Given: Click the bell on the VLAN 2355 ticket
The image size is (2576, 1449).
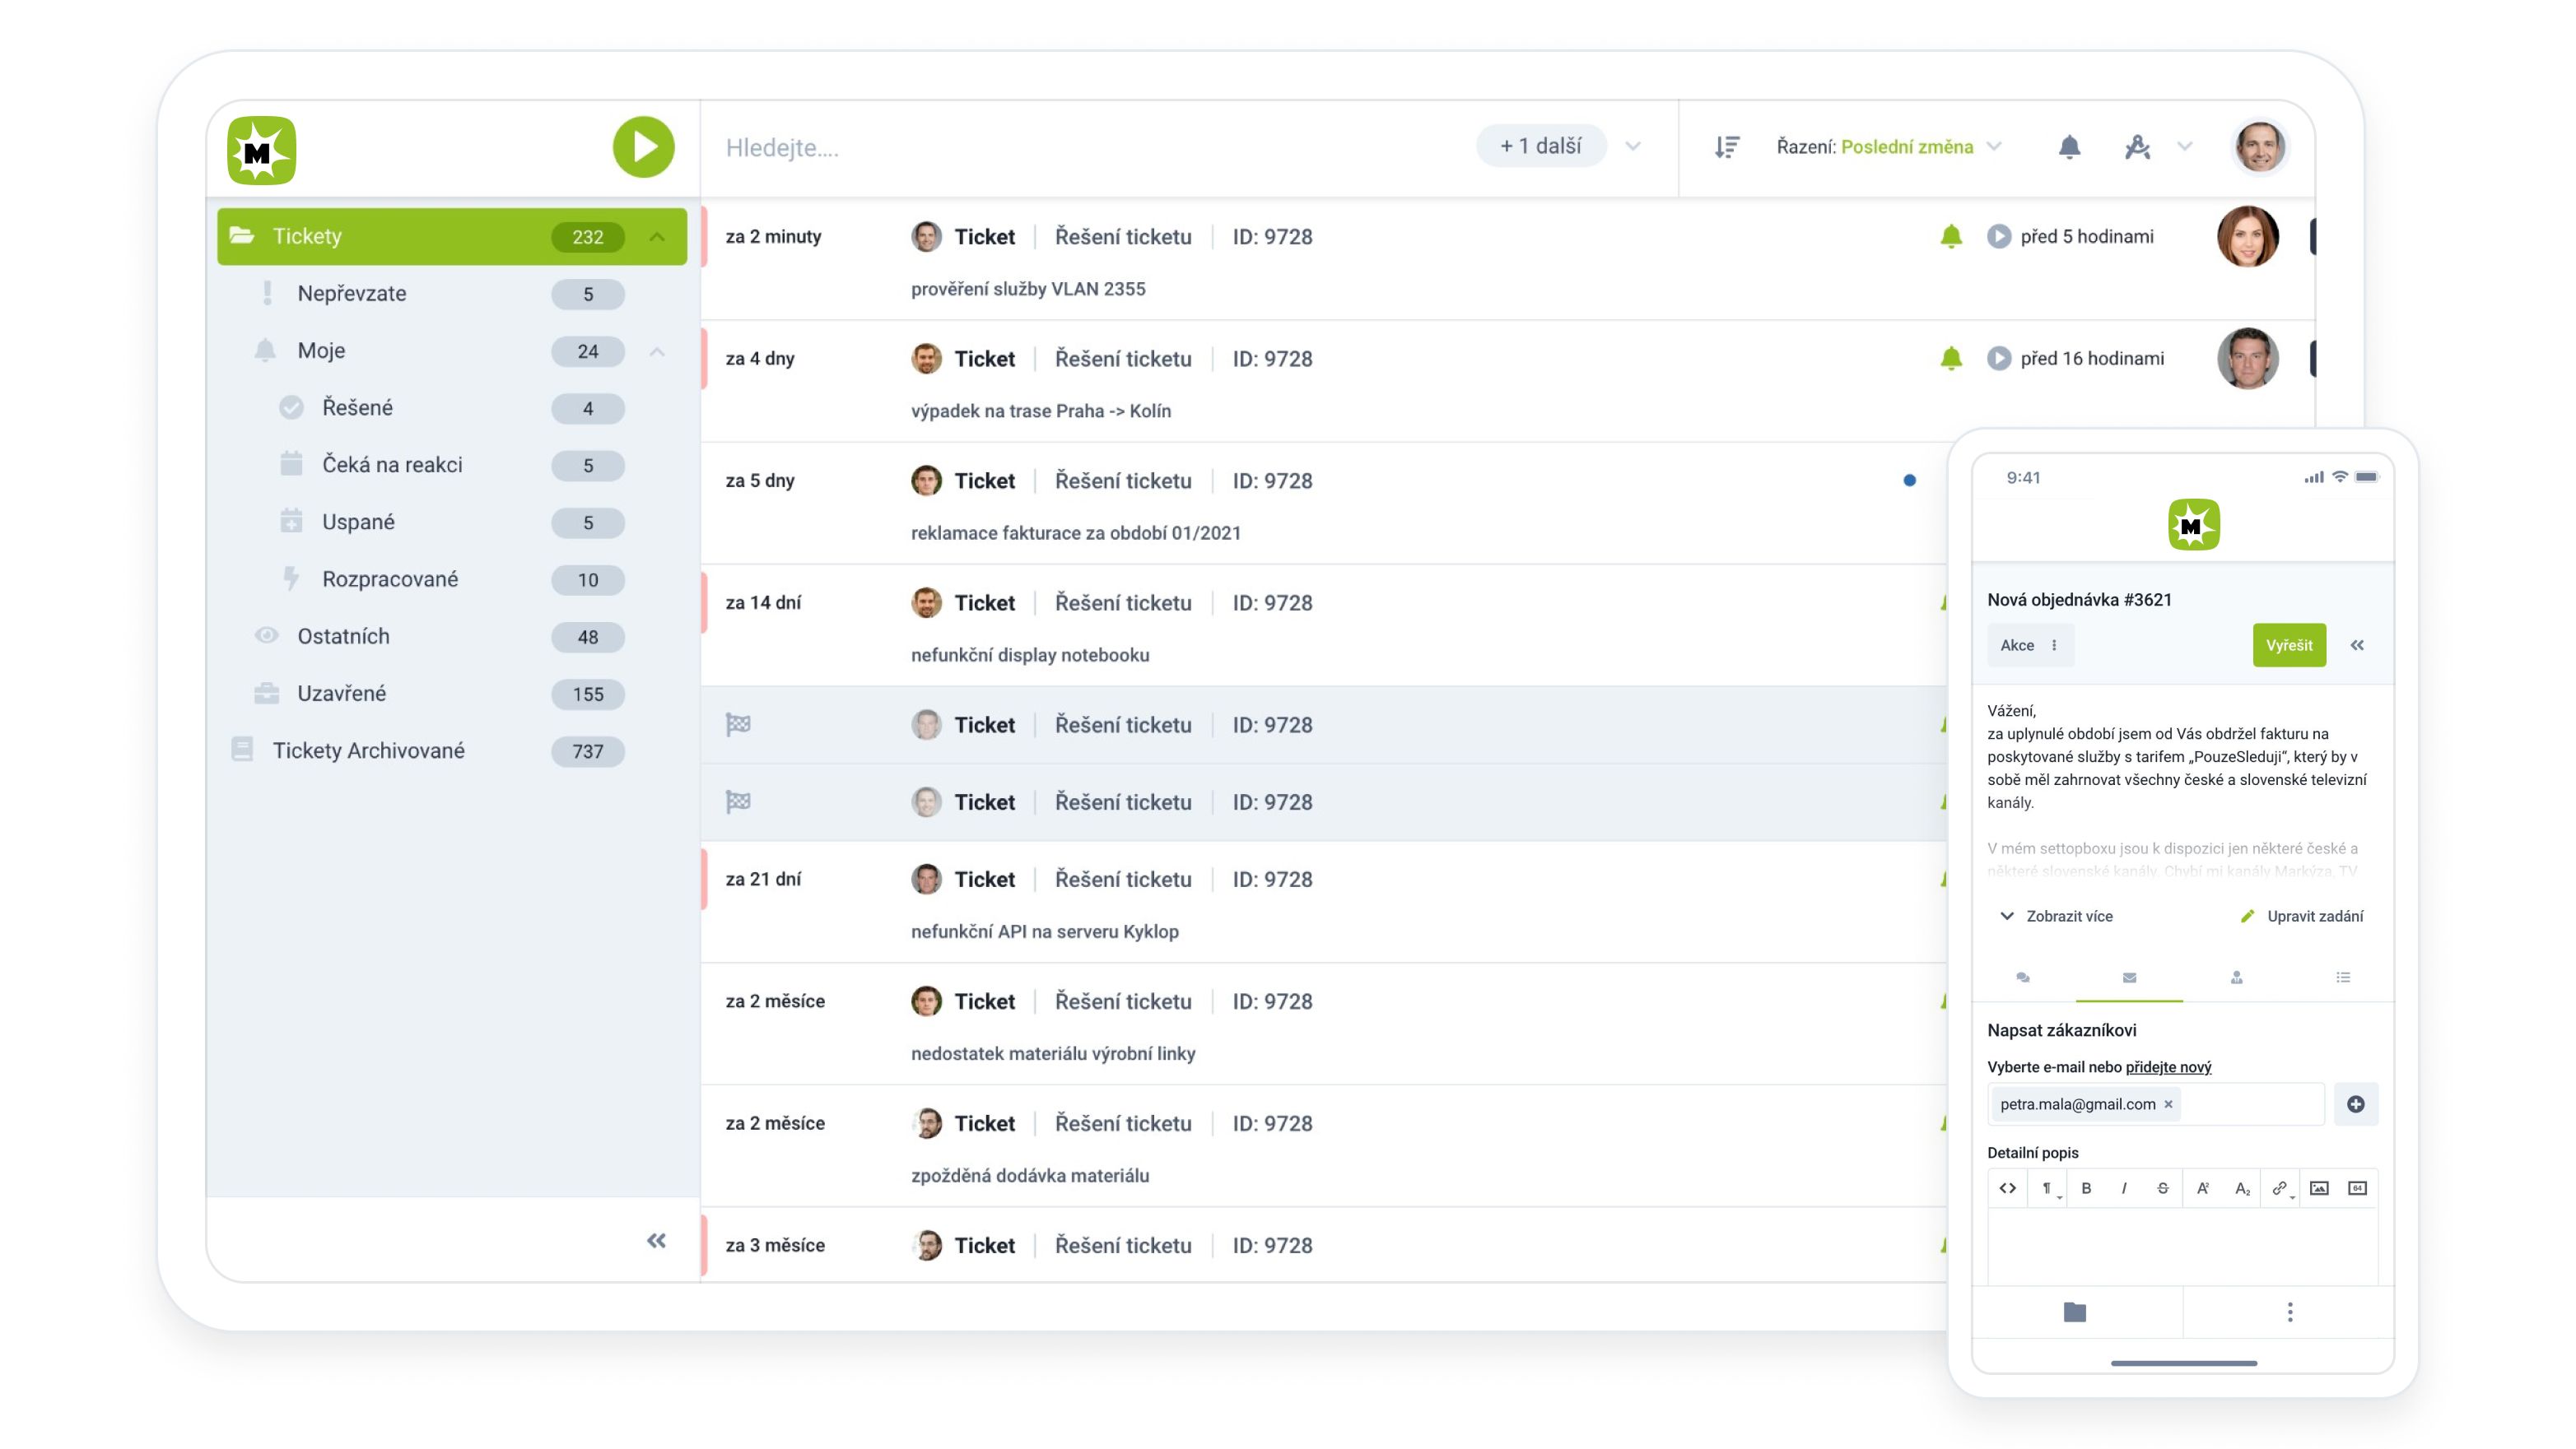Looking at the screenshot, I should coord(1950,237).
